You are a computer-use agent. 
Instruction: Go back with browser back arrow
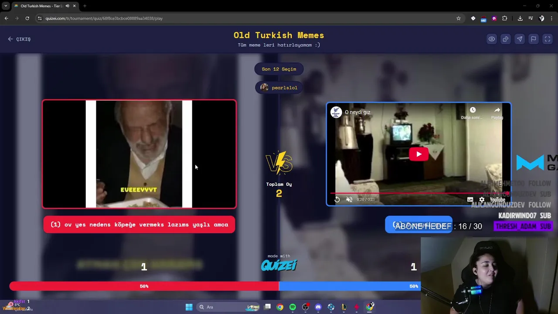[x=6, y=18]
